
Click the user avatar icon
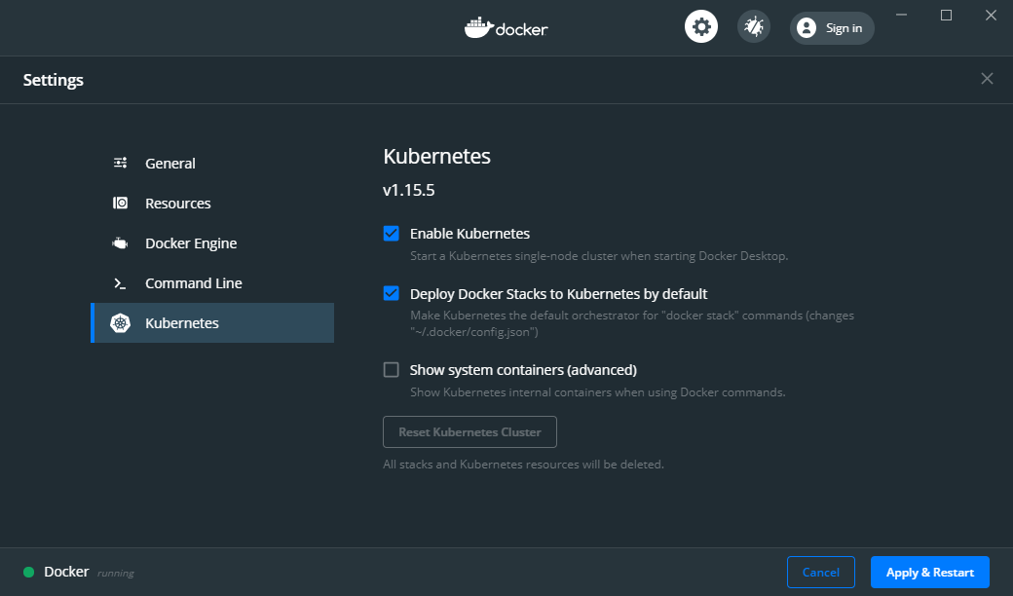807,28
